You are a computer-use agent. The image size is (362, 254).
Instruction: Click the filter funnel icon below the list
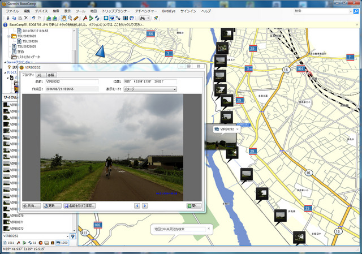click(73, 236)
